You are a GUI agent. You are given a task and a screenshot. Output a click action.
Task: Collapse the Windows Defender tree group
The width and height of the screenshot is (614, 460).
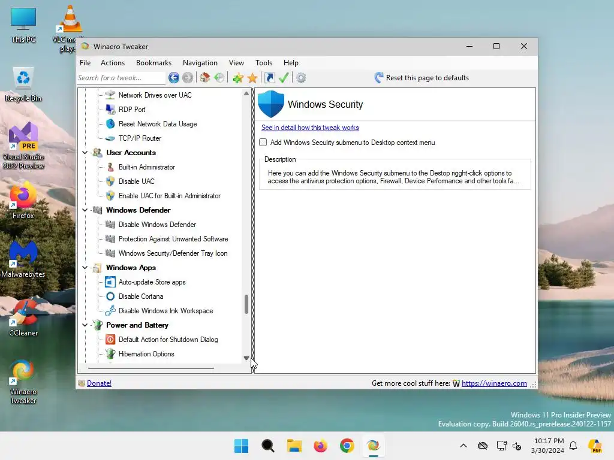tap(85, 210)
